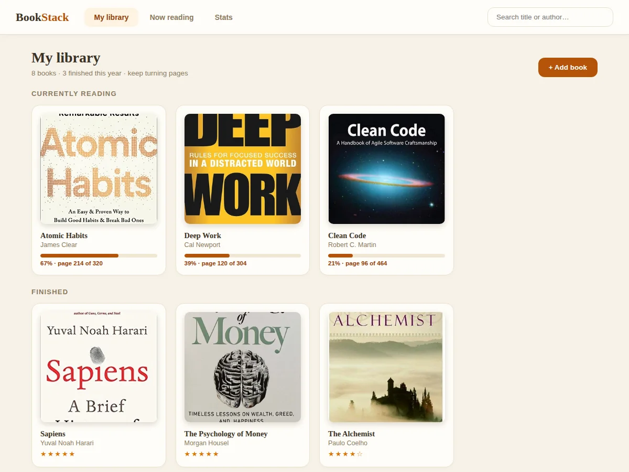Click the Deep Work title text
Image resolution: width=629 pixels, height=472 pixels.
pos(203,235)
